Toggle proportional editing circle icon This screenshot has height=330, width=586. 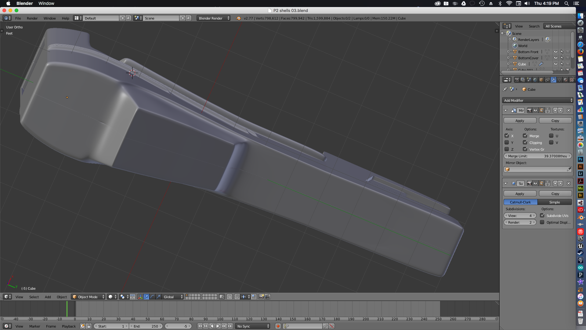230,297
